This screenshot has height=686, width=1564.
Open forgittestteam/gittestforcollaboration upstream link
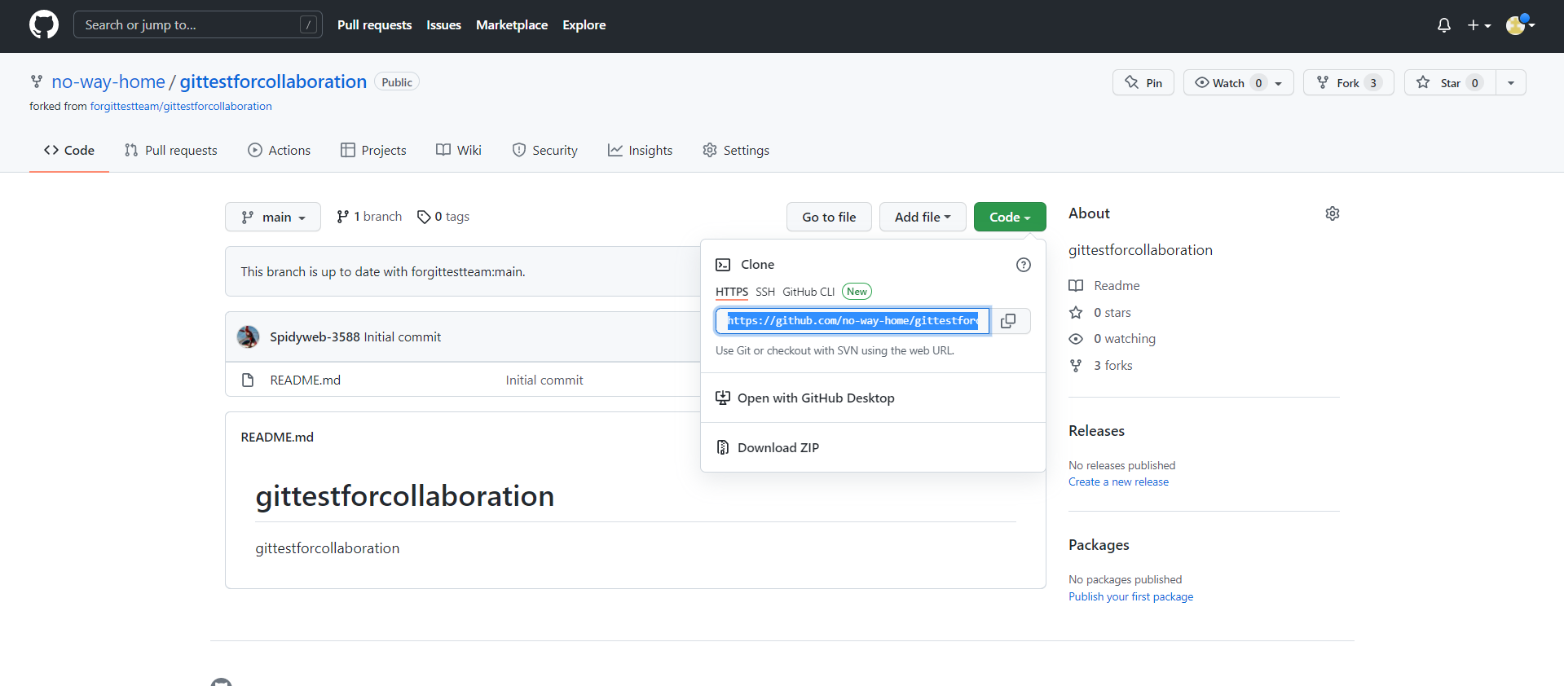[181, 107]
